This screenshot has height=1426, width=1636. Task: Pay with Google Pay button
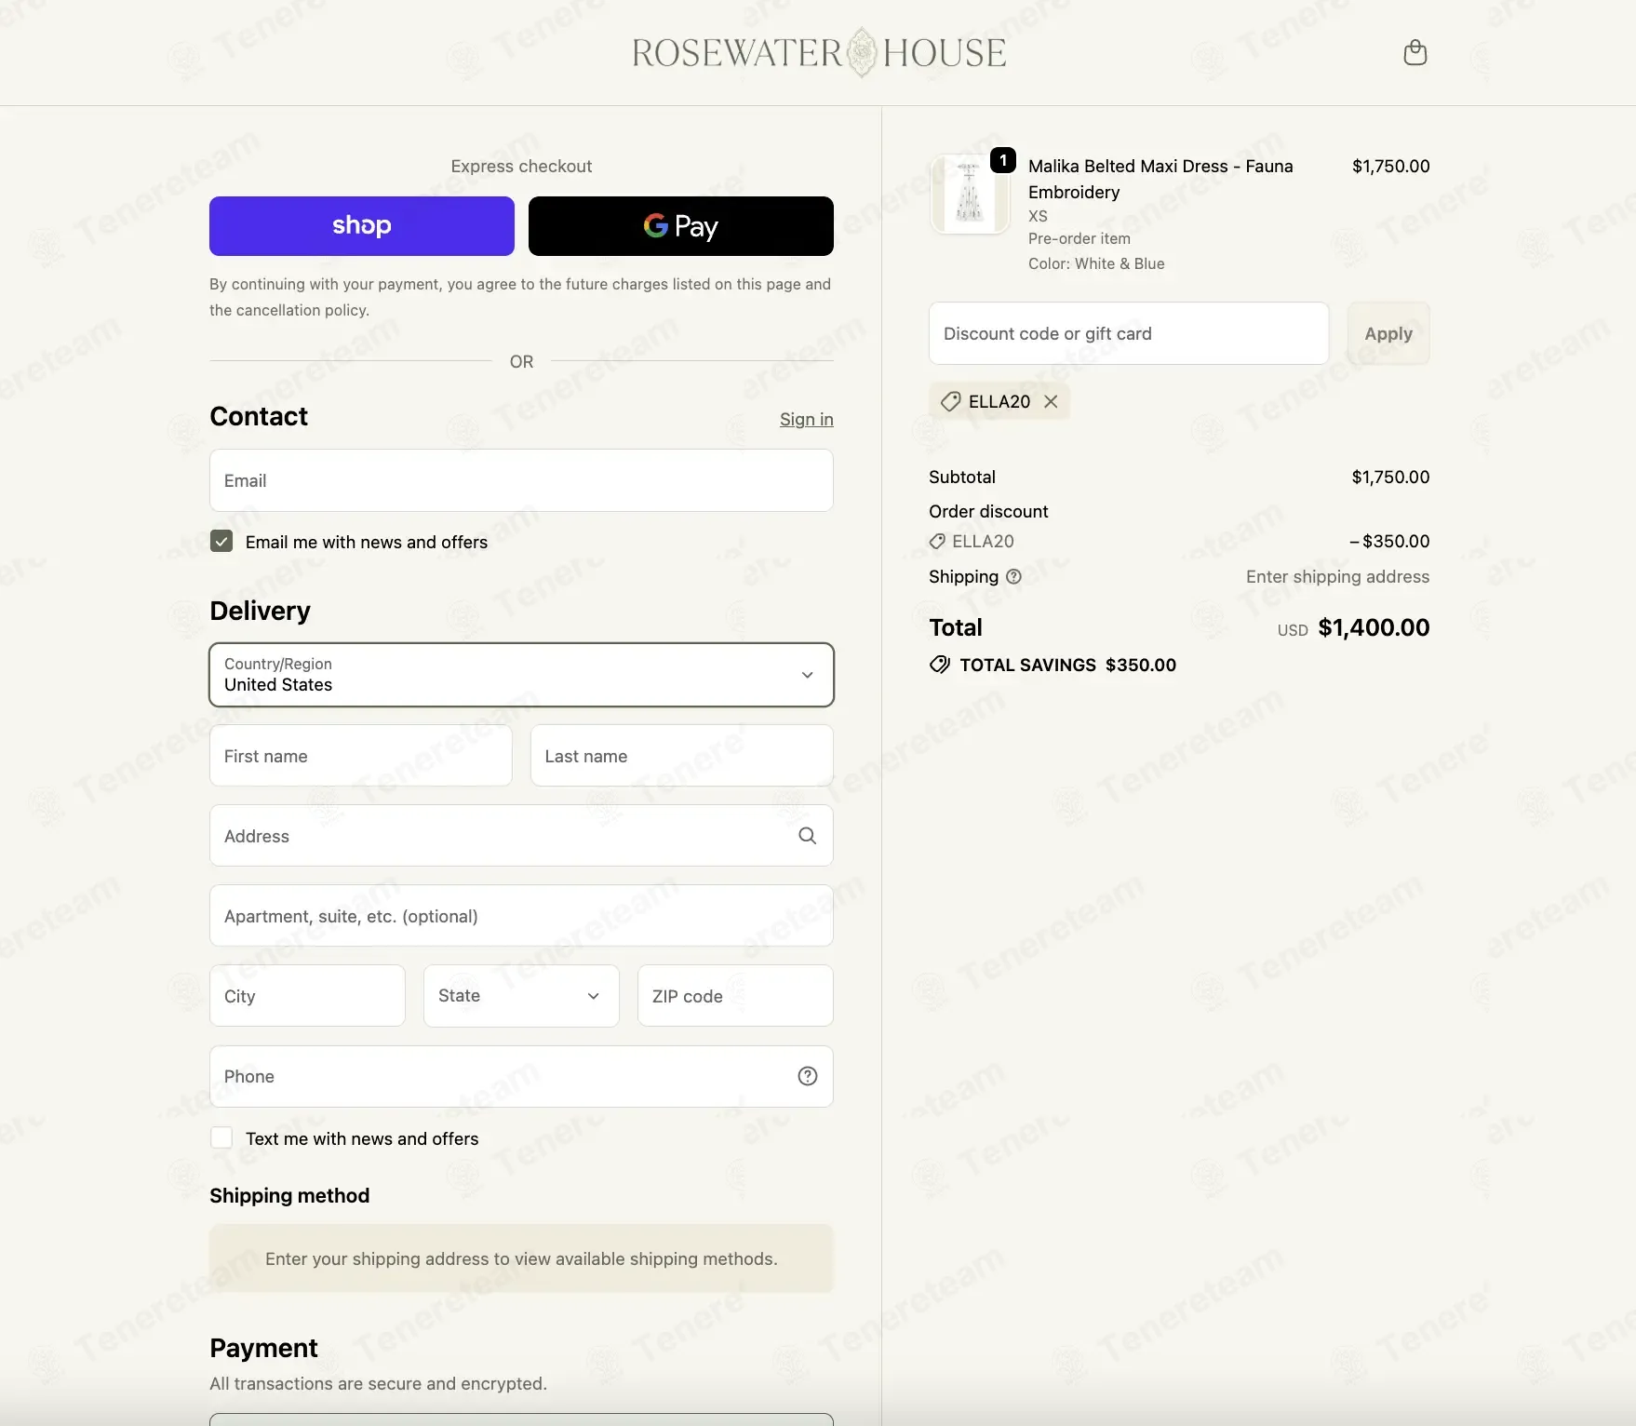680,225
